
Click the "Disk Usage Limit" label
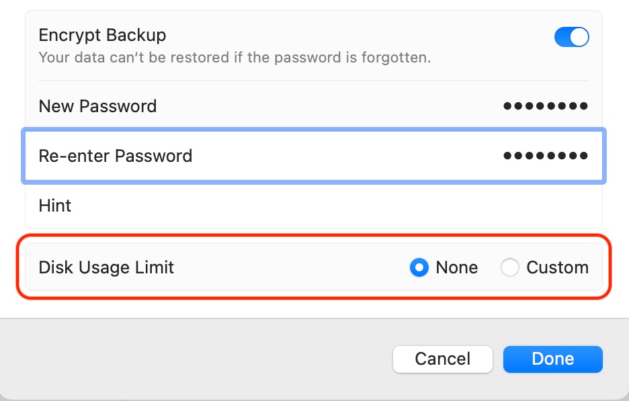[x=106, y=267]
